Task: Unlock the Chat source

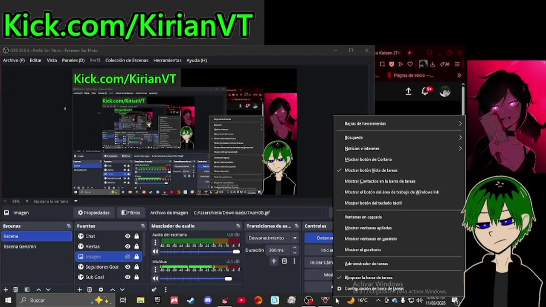Action: point(136,236)
